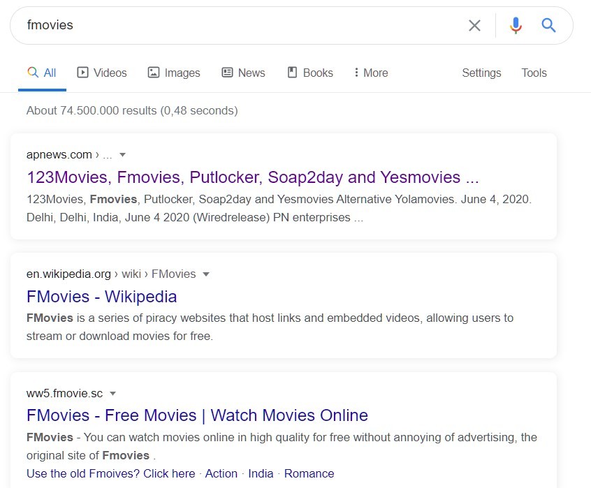The height and width of the screenshot is (488, 591).
Task: Open the FMovies - Wikipedia result
Action: click(102, 296)
